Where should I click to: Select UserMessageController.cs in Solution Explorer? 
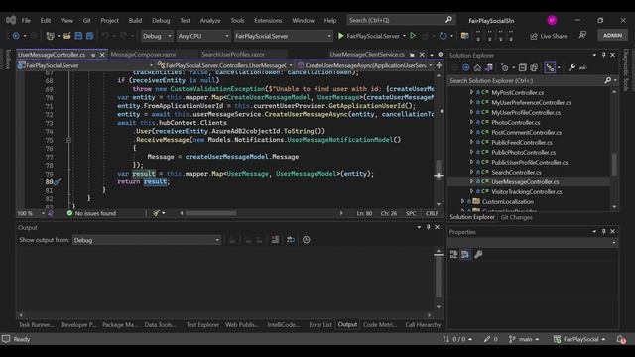coord(525,181)
